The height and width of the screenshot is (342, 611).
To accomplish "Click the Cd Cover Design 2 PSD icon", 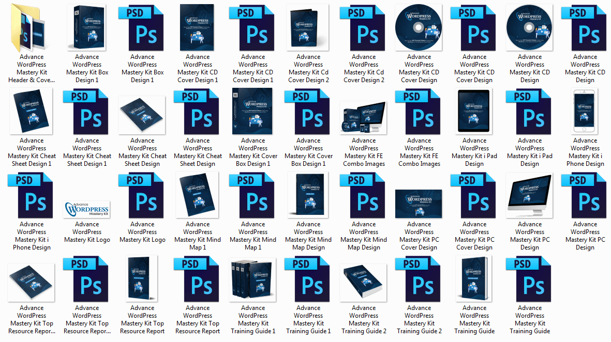I will 362,28.
